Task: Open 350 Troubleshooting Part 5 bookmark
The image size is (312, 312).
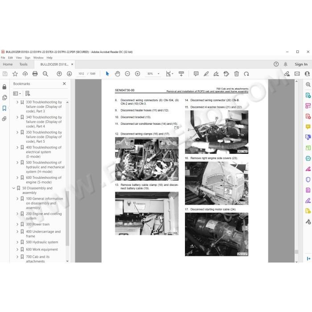Action: pos(44,137)
